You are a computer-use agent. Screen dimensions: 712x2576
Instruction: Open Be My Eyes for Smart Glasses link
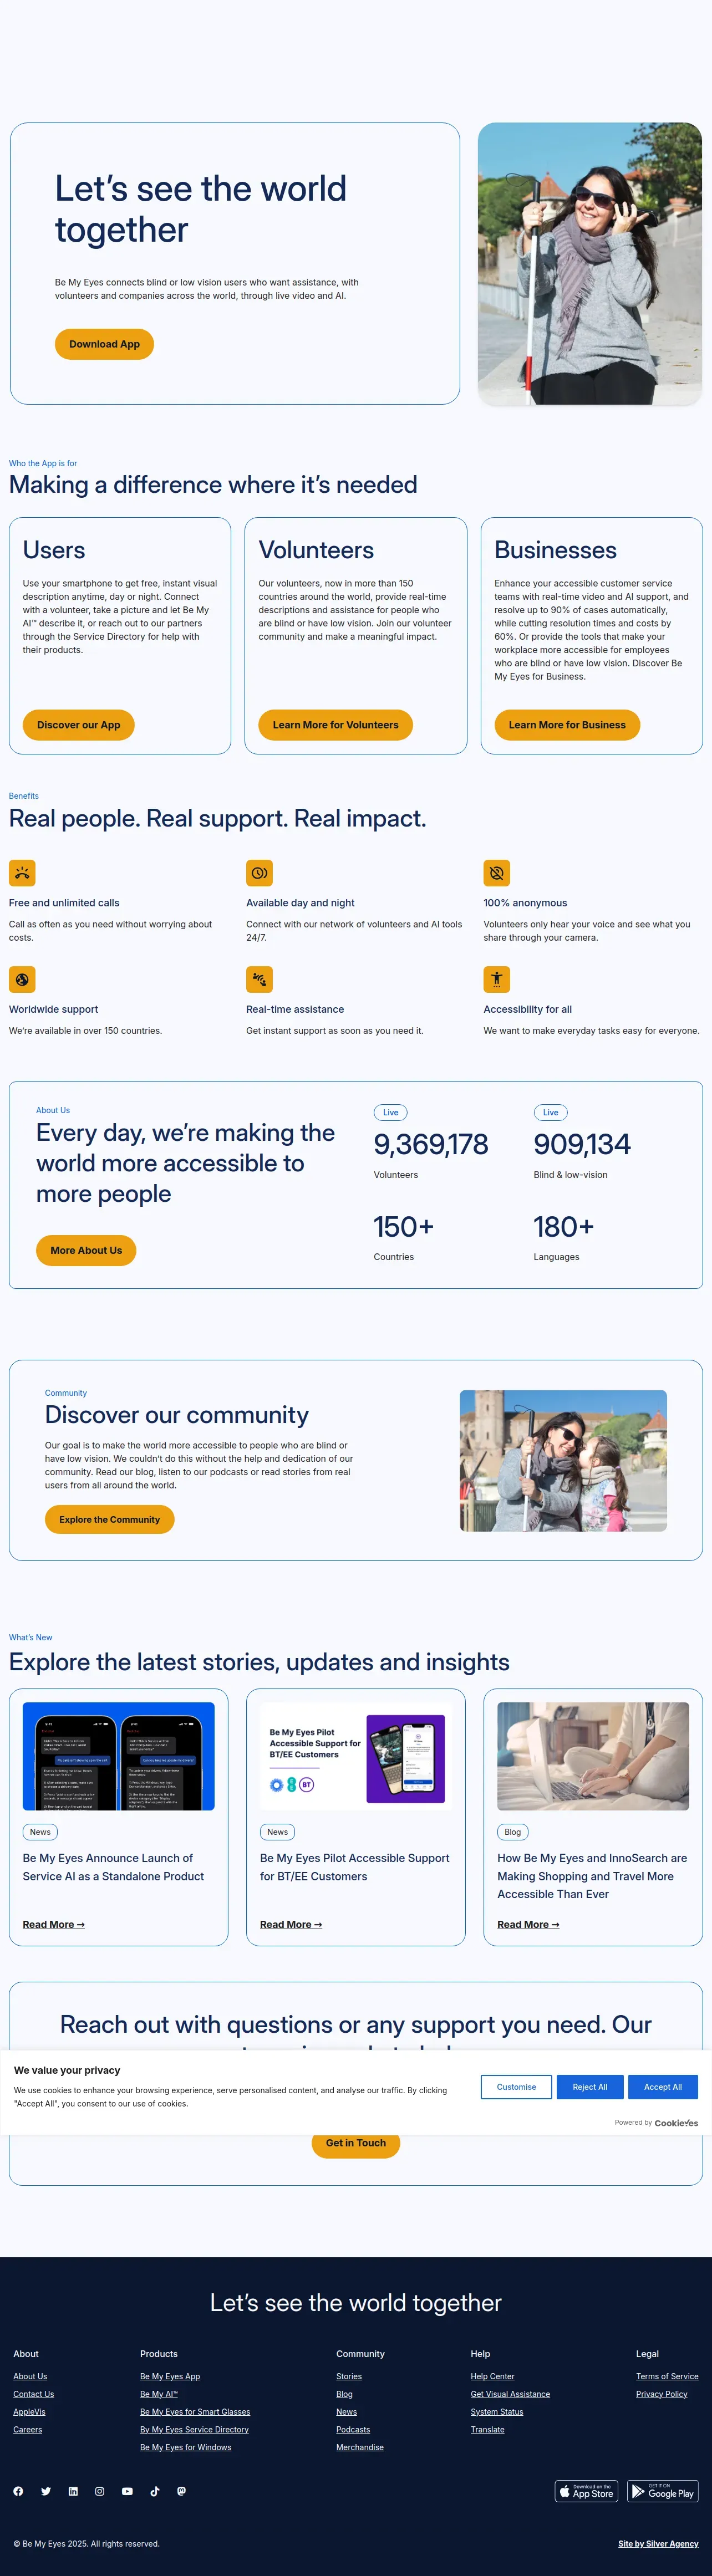click(195, 2412)
